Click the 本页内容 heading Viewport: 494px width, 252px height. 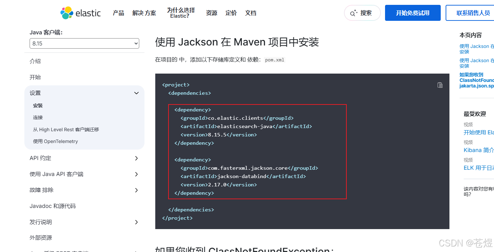click(471, 35)
